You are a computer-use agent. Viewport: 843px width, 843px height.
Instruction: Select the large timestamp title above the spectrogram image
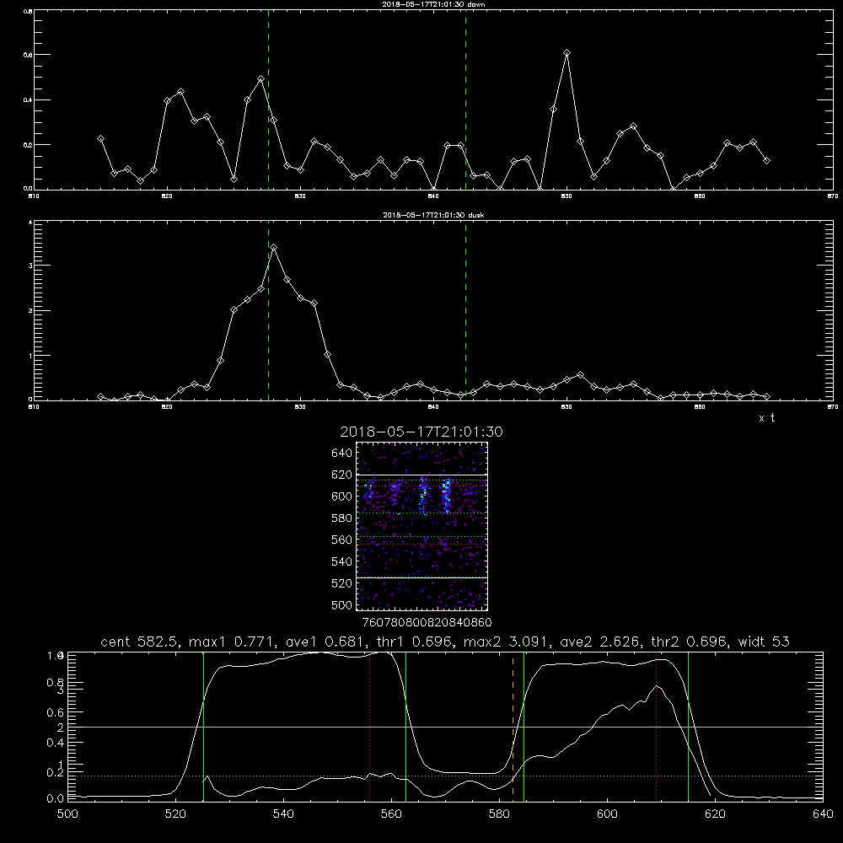click(421, 432)
